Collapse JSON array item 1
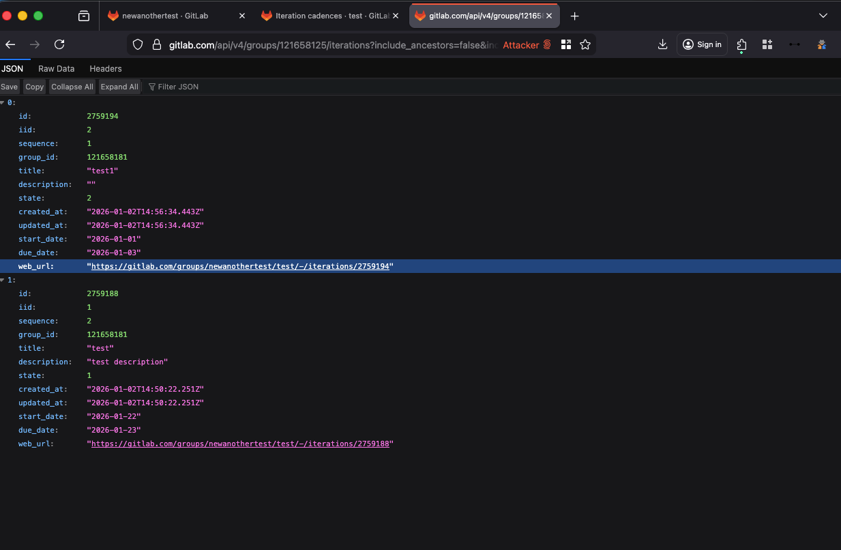The height and width of the screenshot is (550, 841). click(x=3, y=280)
